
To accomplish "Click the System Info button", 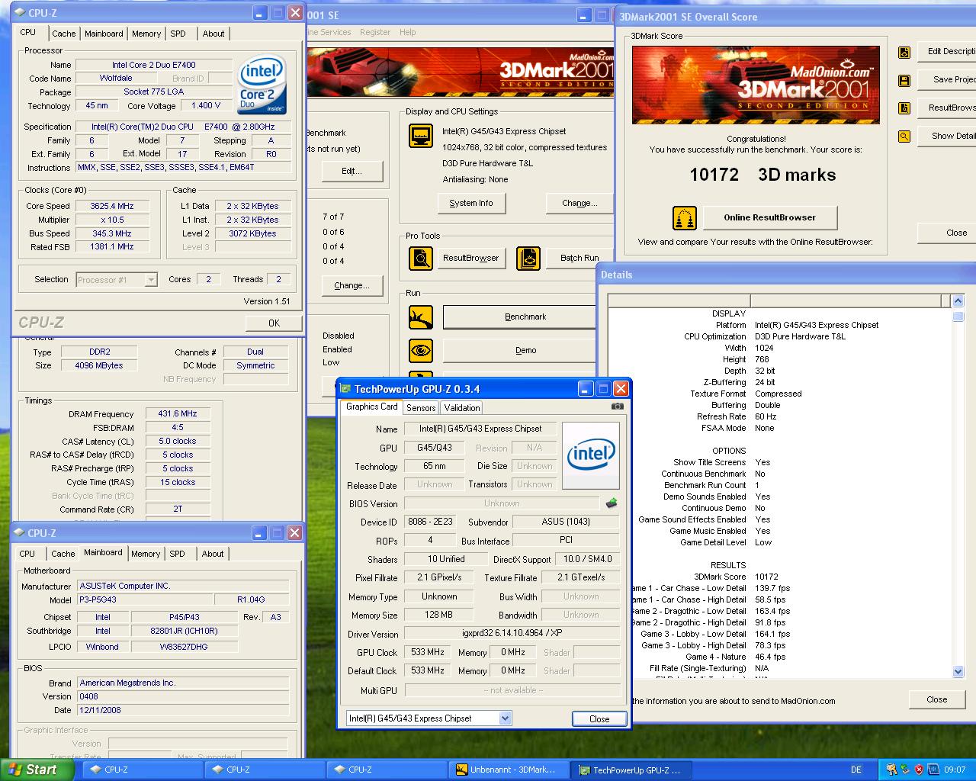I will pyautogui.click(x=471, y=203).
